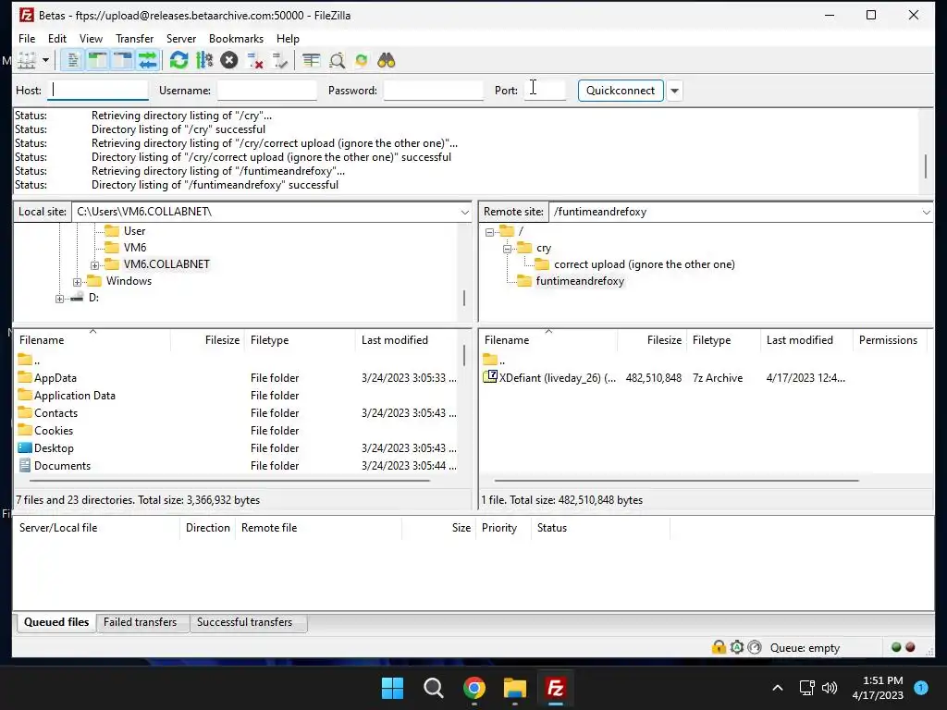Open Remote site path dropdown
947x710 pixels.
(926, 212)
